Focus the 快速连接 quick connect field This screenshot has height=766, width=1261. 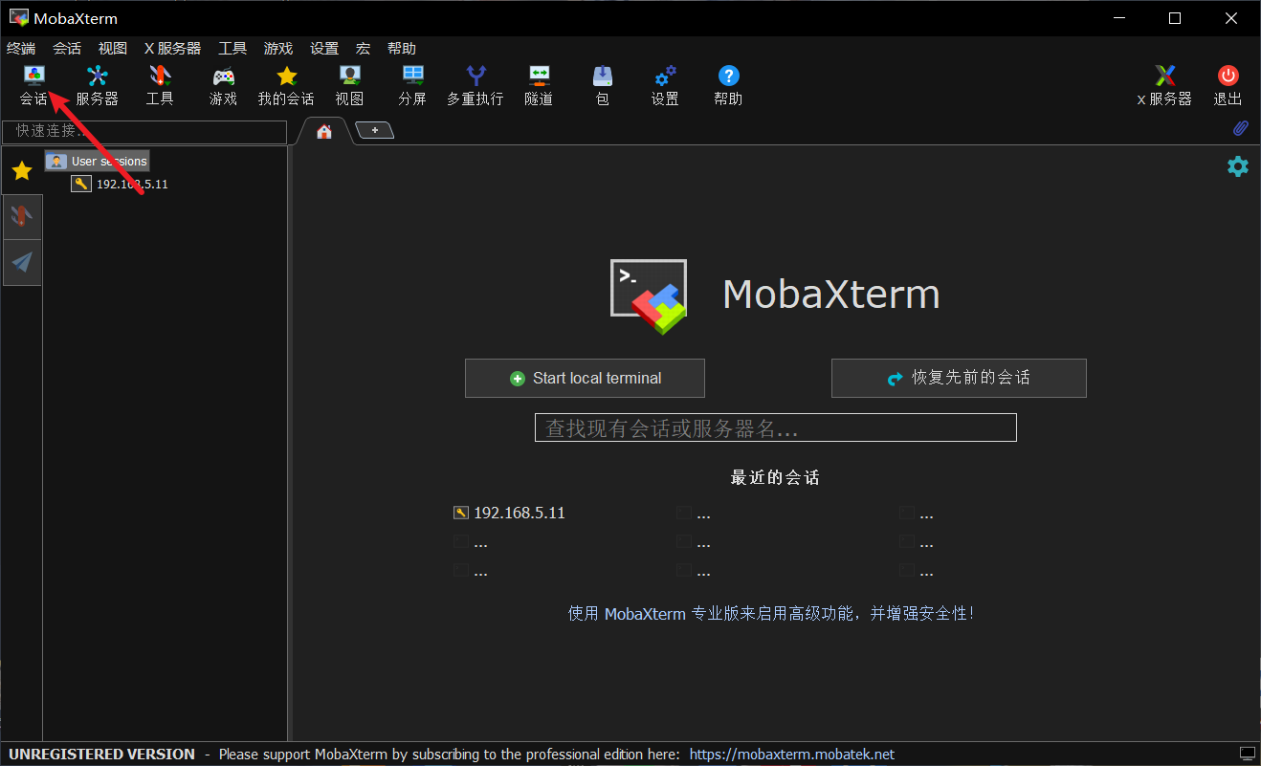[x=144, y=131]
